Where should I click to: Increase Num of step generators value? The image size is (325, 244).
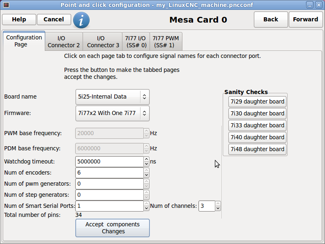coord(146,193)
